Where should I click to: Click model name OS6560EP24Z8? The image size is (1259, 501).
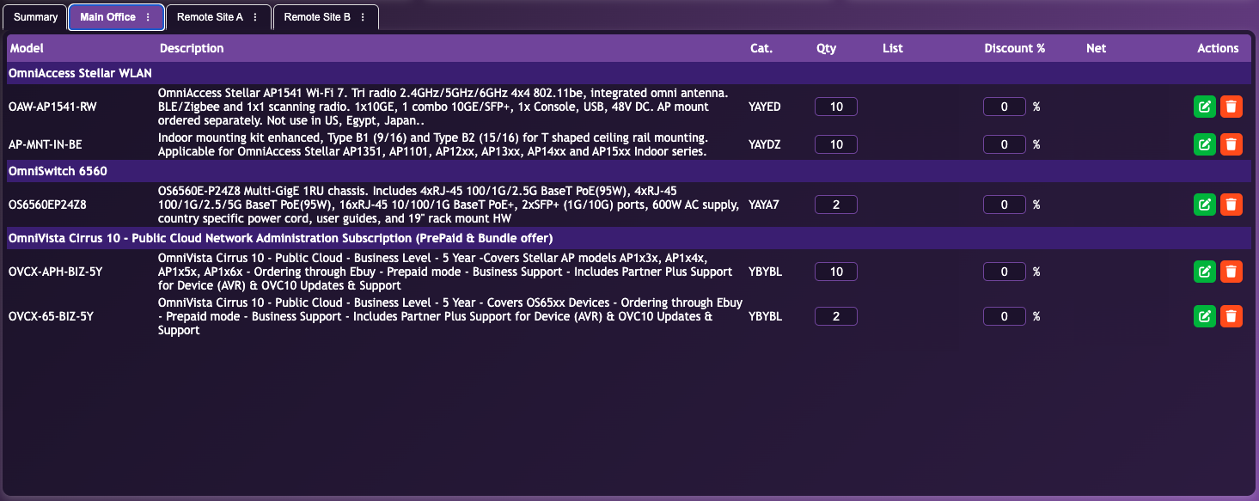tap(47, 205)
